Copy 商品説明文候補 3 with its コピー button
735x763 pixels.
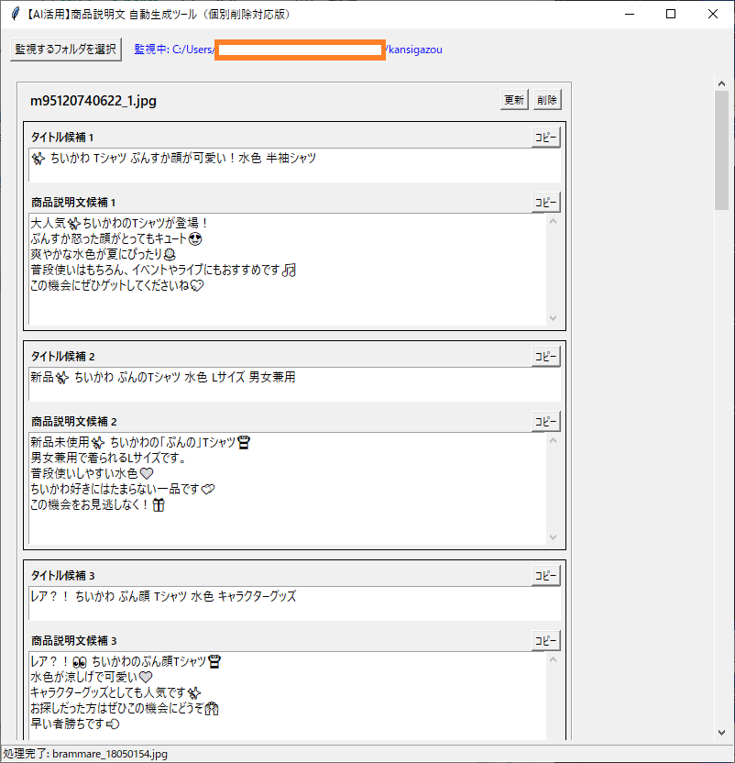[x=546, y=640]
